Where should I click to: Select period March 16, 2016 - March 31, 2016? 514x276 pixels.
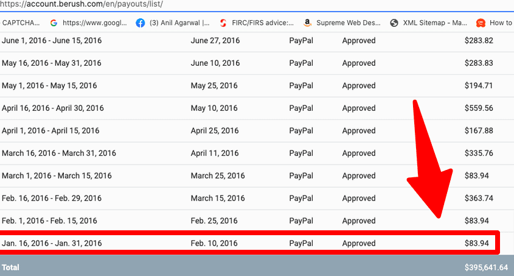pyautogui.click(x=59, y=154)
